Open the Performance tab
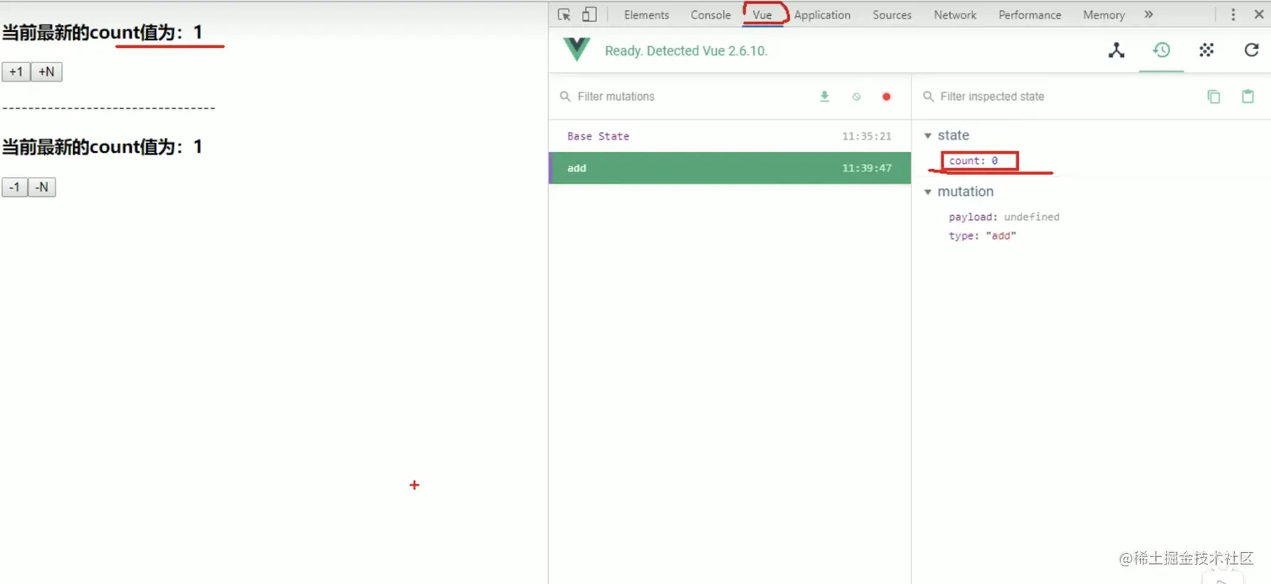This screenshot has height=584, width=1271. 1030,15
